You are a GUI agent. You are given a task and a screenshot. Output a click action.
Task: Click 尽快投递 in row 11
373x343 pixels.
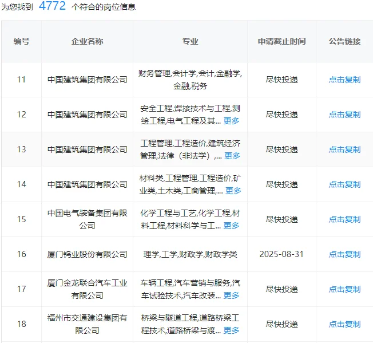(x=281, y=80)
